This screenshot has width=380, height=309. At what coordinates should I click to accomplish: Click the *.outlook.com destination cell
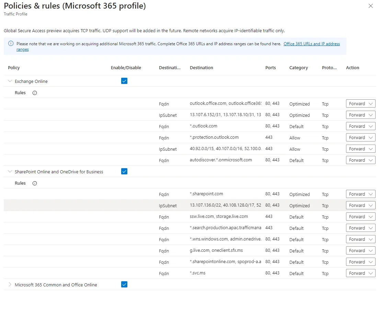[x=203, y=126]
